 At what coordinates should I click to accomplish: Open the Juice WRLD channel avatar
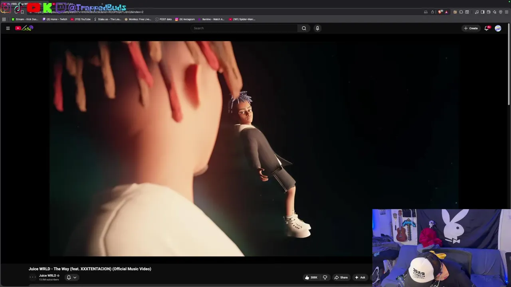point(33,277)
